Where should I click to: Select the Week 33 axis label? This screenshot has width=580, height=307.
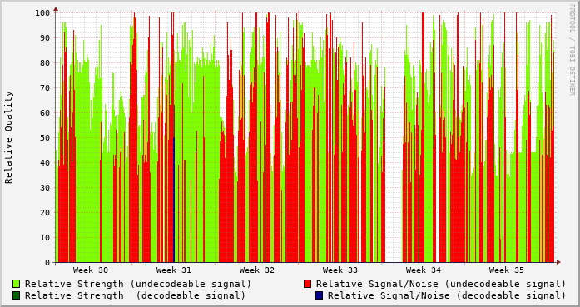point(340,270)
